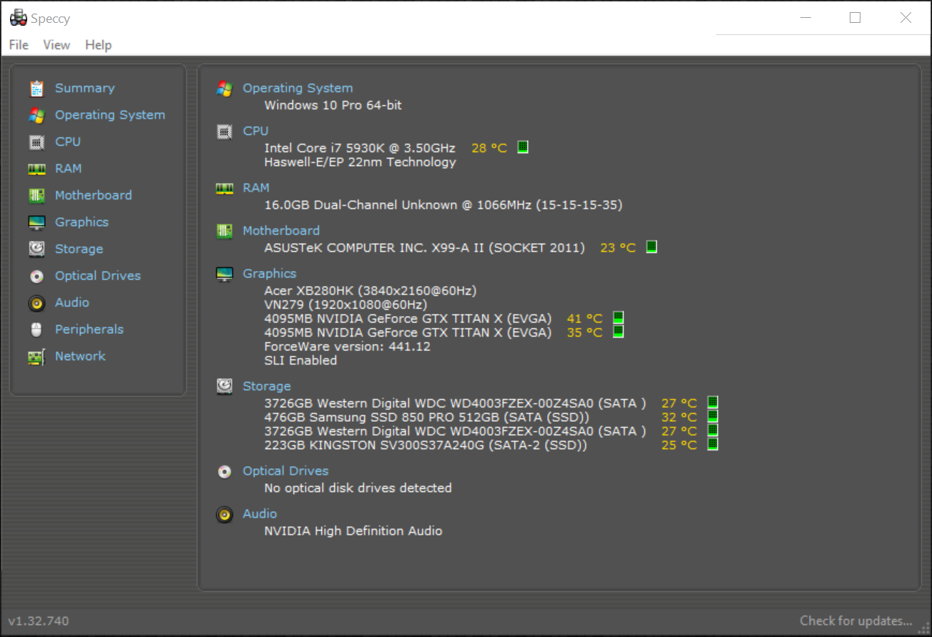Click the Samsung SSD 850 PRO storage entry

pyautogui.click(x=427, y=417)
